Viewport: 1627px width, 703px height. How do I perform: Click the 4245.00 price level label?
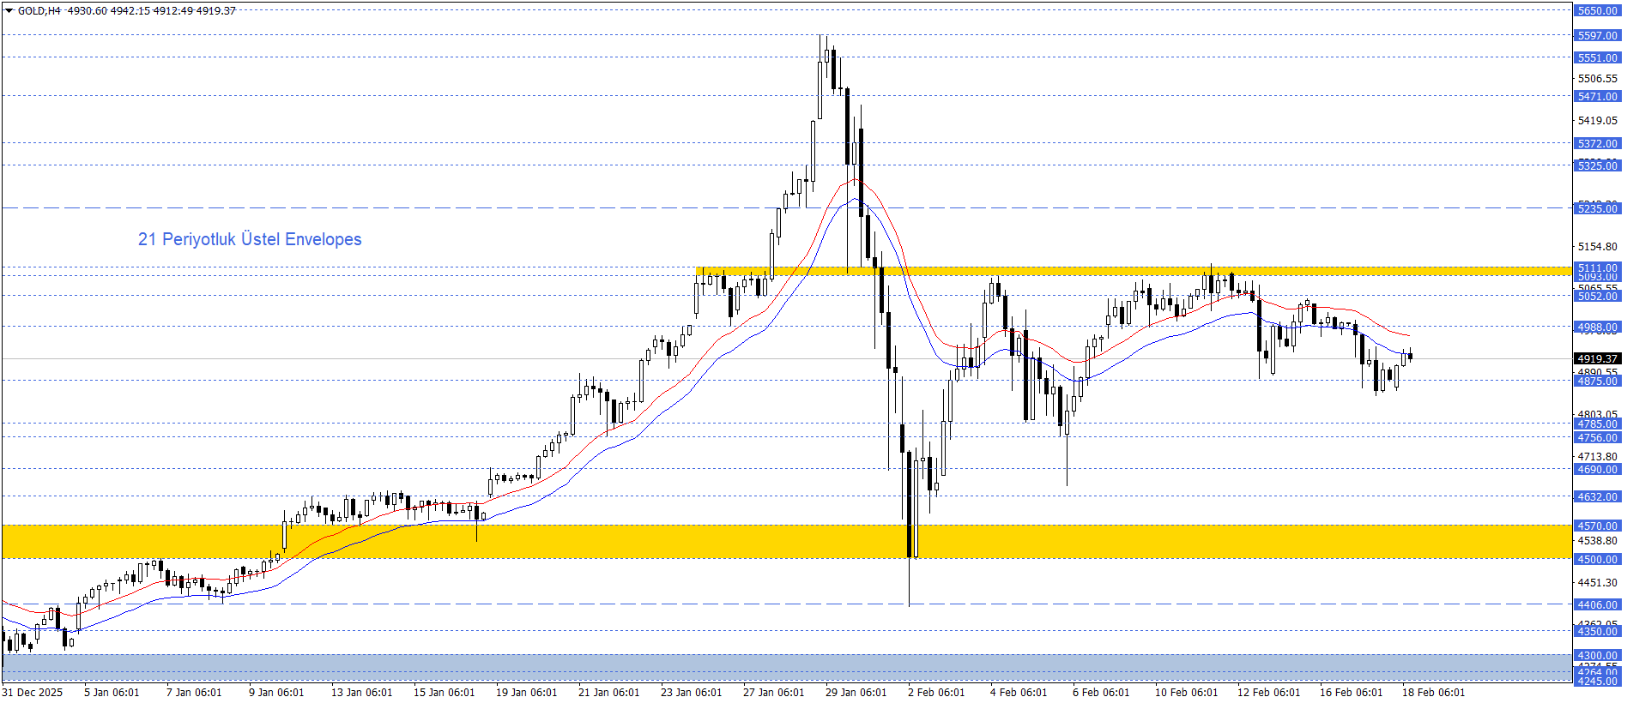point(1597,681)
